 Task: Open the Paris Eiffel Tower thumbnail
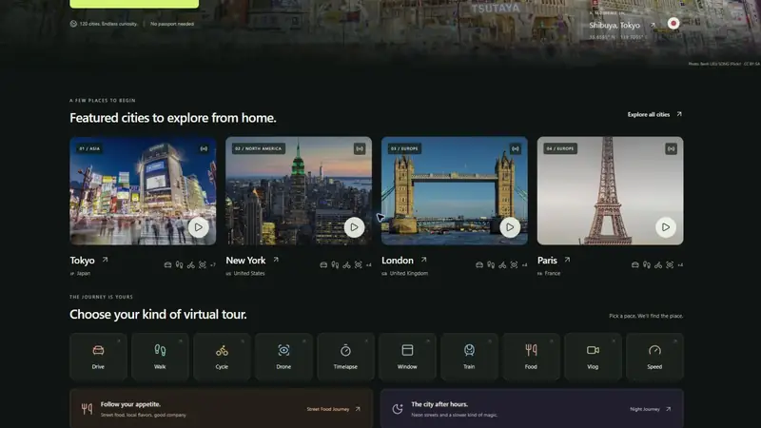click(x=611, y=191)
